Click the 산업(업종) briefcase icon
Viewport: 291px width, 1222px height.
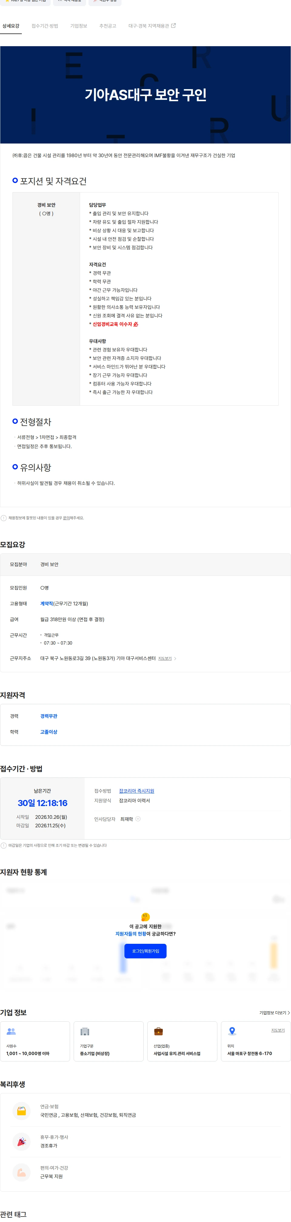pyautogui.click(x=159, y=1031)
